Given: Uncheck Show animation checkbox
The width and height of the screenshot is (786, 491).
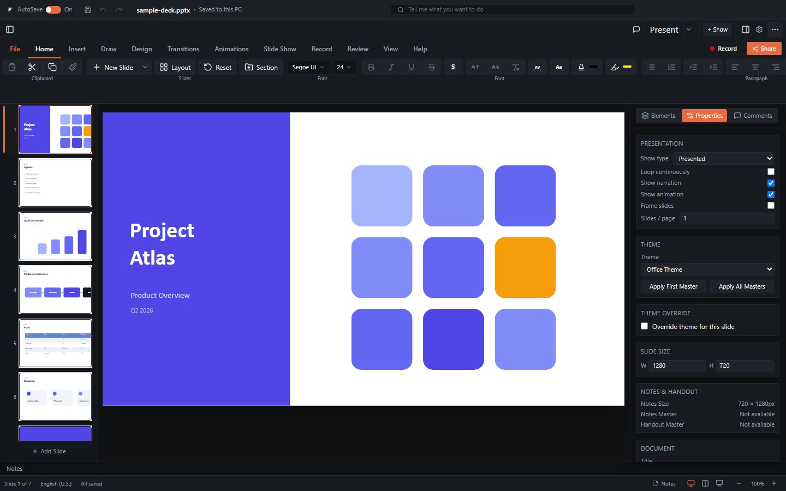Looking at the screenshot, I should coord(771,194).
